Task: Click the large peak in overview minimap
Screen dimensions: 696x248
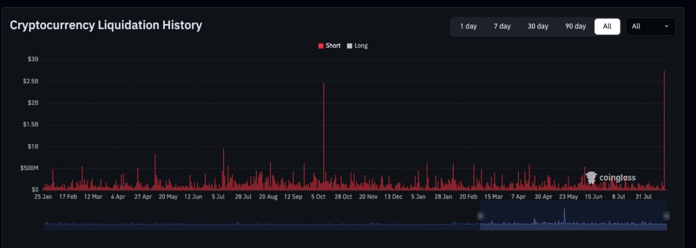Action: point(564,216)
